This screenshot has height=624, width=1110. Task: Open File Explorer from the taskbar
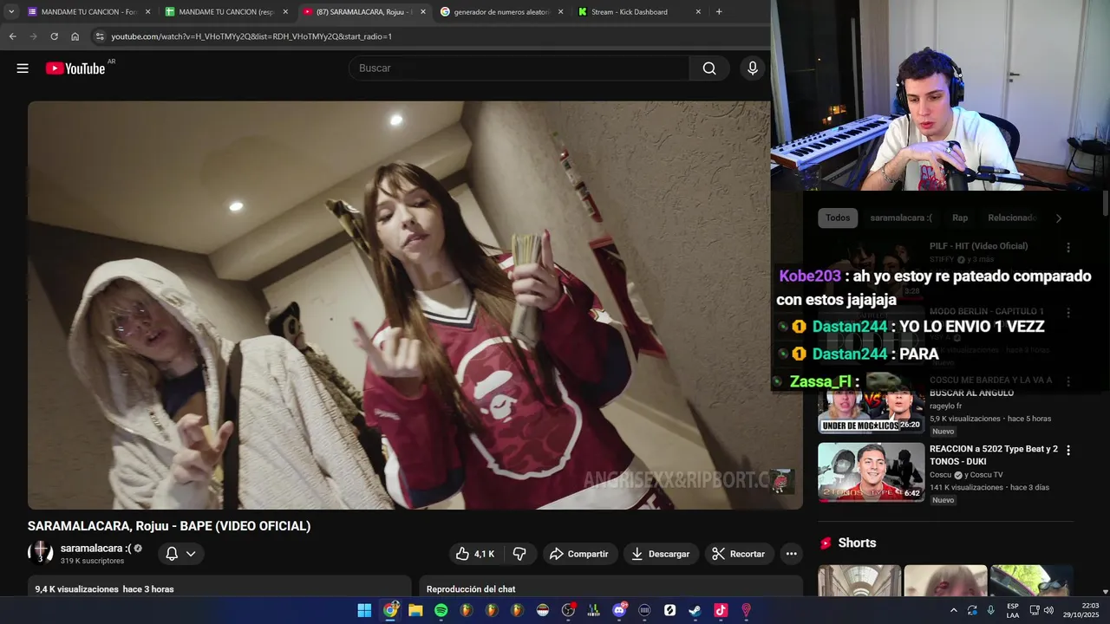[x=415, y=610]
